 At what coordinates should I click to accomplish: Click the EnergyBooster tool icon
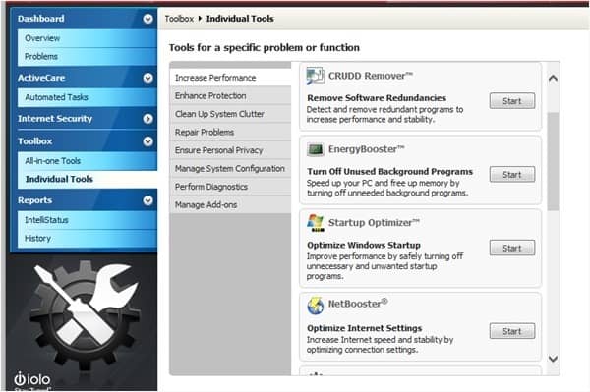(x=315, y=149)
